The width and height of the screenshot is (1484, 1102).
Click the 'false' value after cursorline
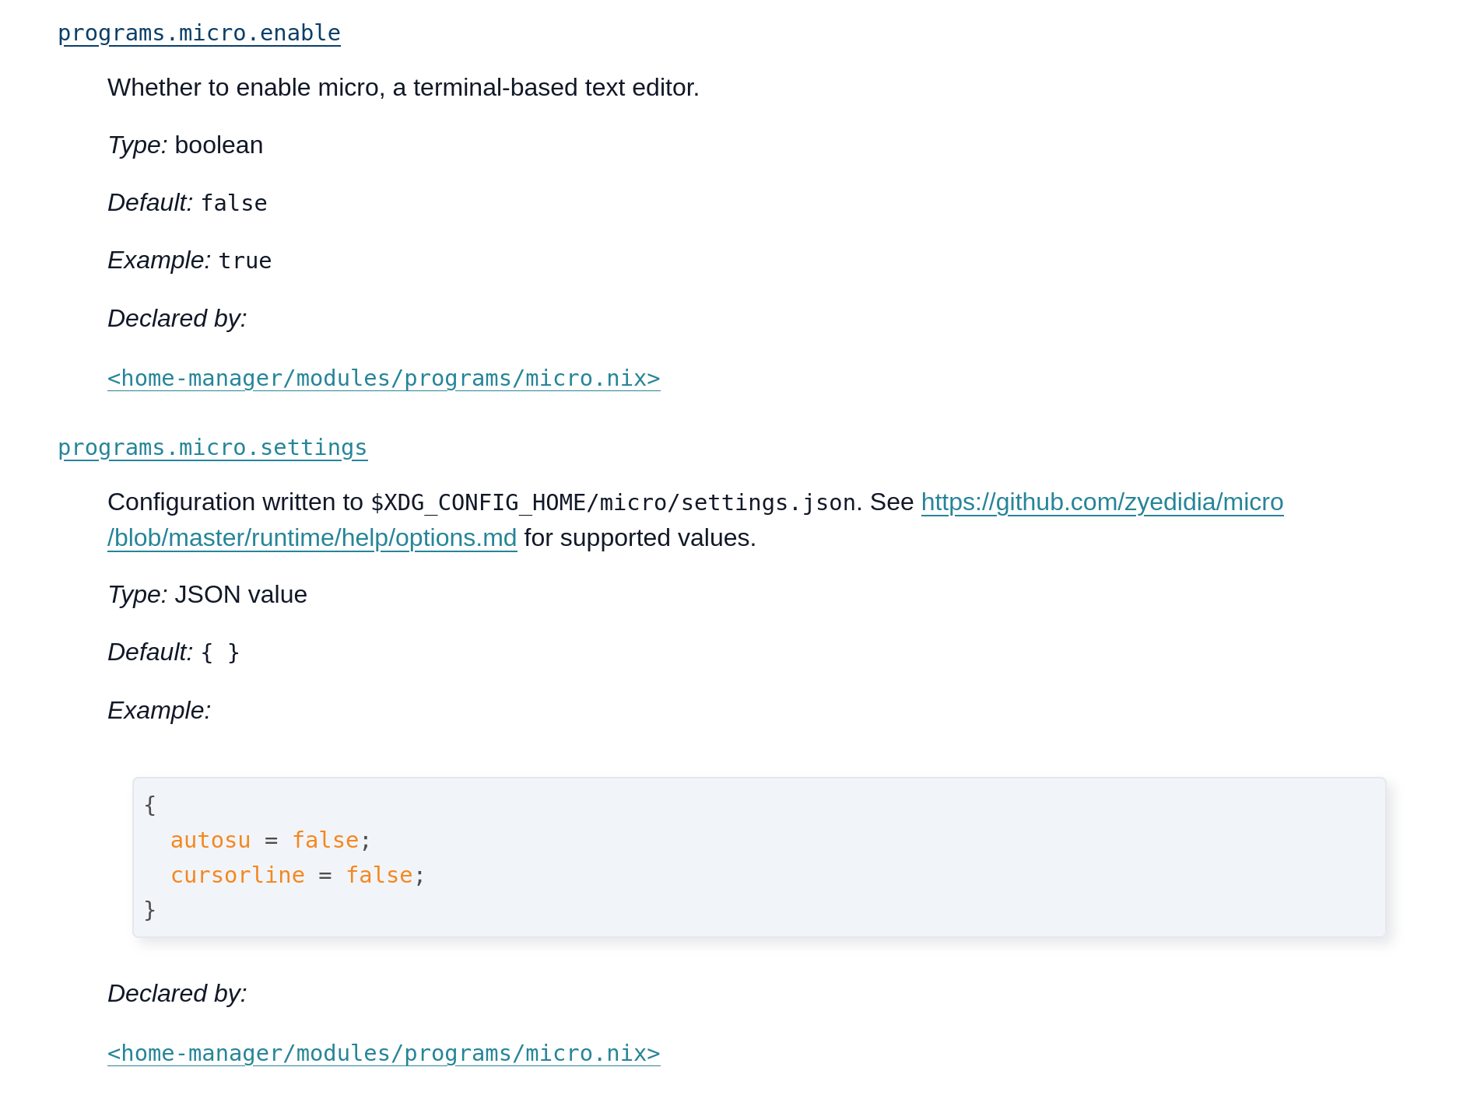coord(379,876)
